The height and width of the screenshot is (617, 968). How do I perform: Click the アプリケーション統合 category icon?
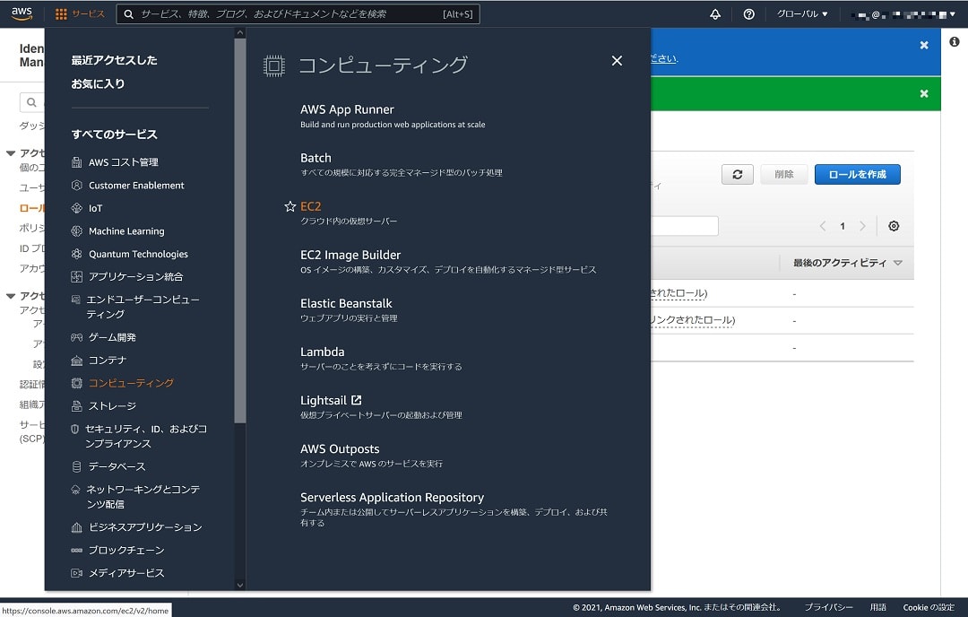click(76, 277)
